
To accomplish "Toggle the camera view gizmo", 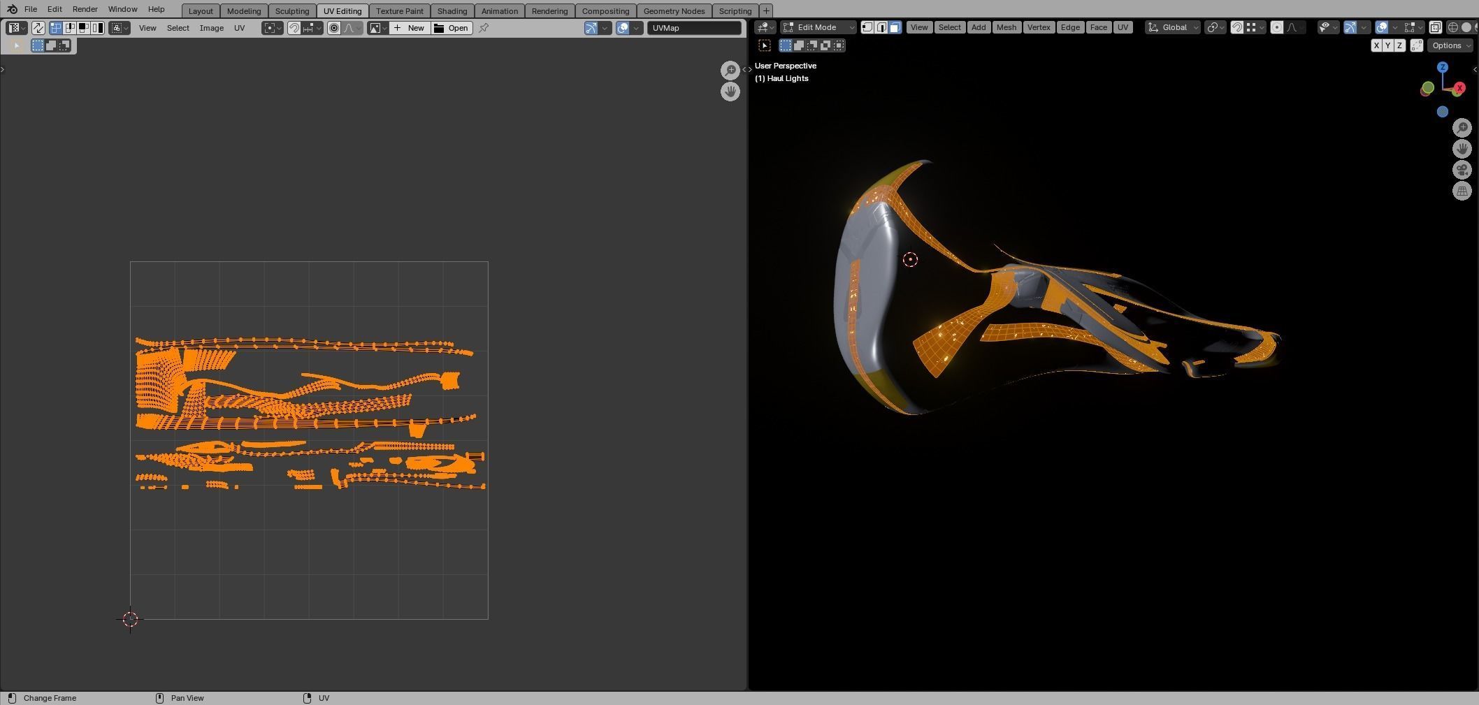I will point(1462,170).
